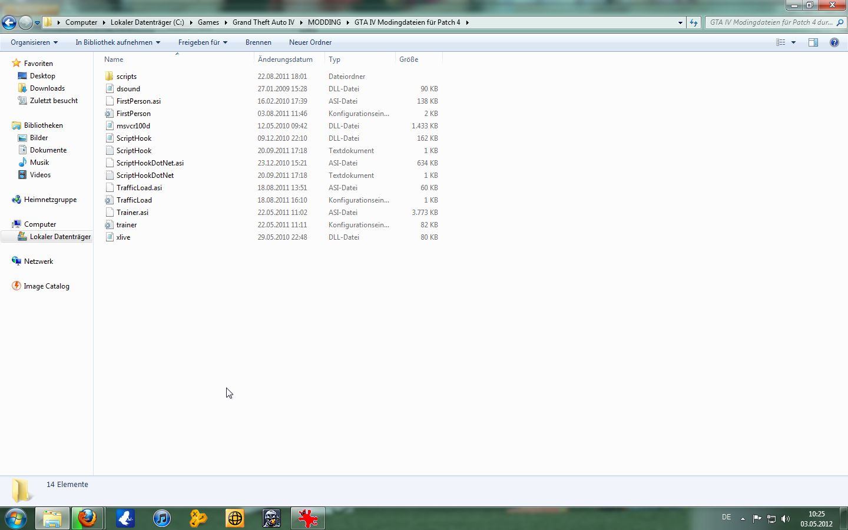Click the DE language indicator
Screen dimensions: 848x530
(x=726, y=517)
